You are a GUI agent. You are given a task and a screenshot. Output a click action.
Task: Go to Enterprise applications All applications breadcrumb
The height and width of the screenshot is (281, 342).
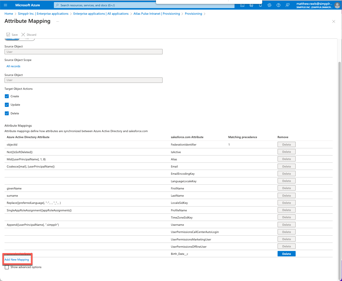coord(101,14)
